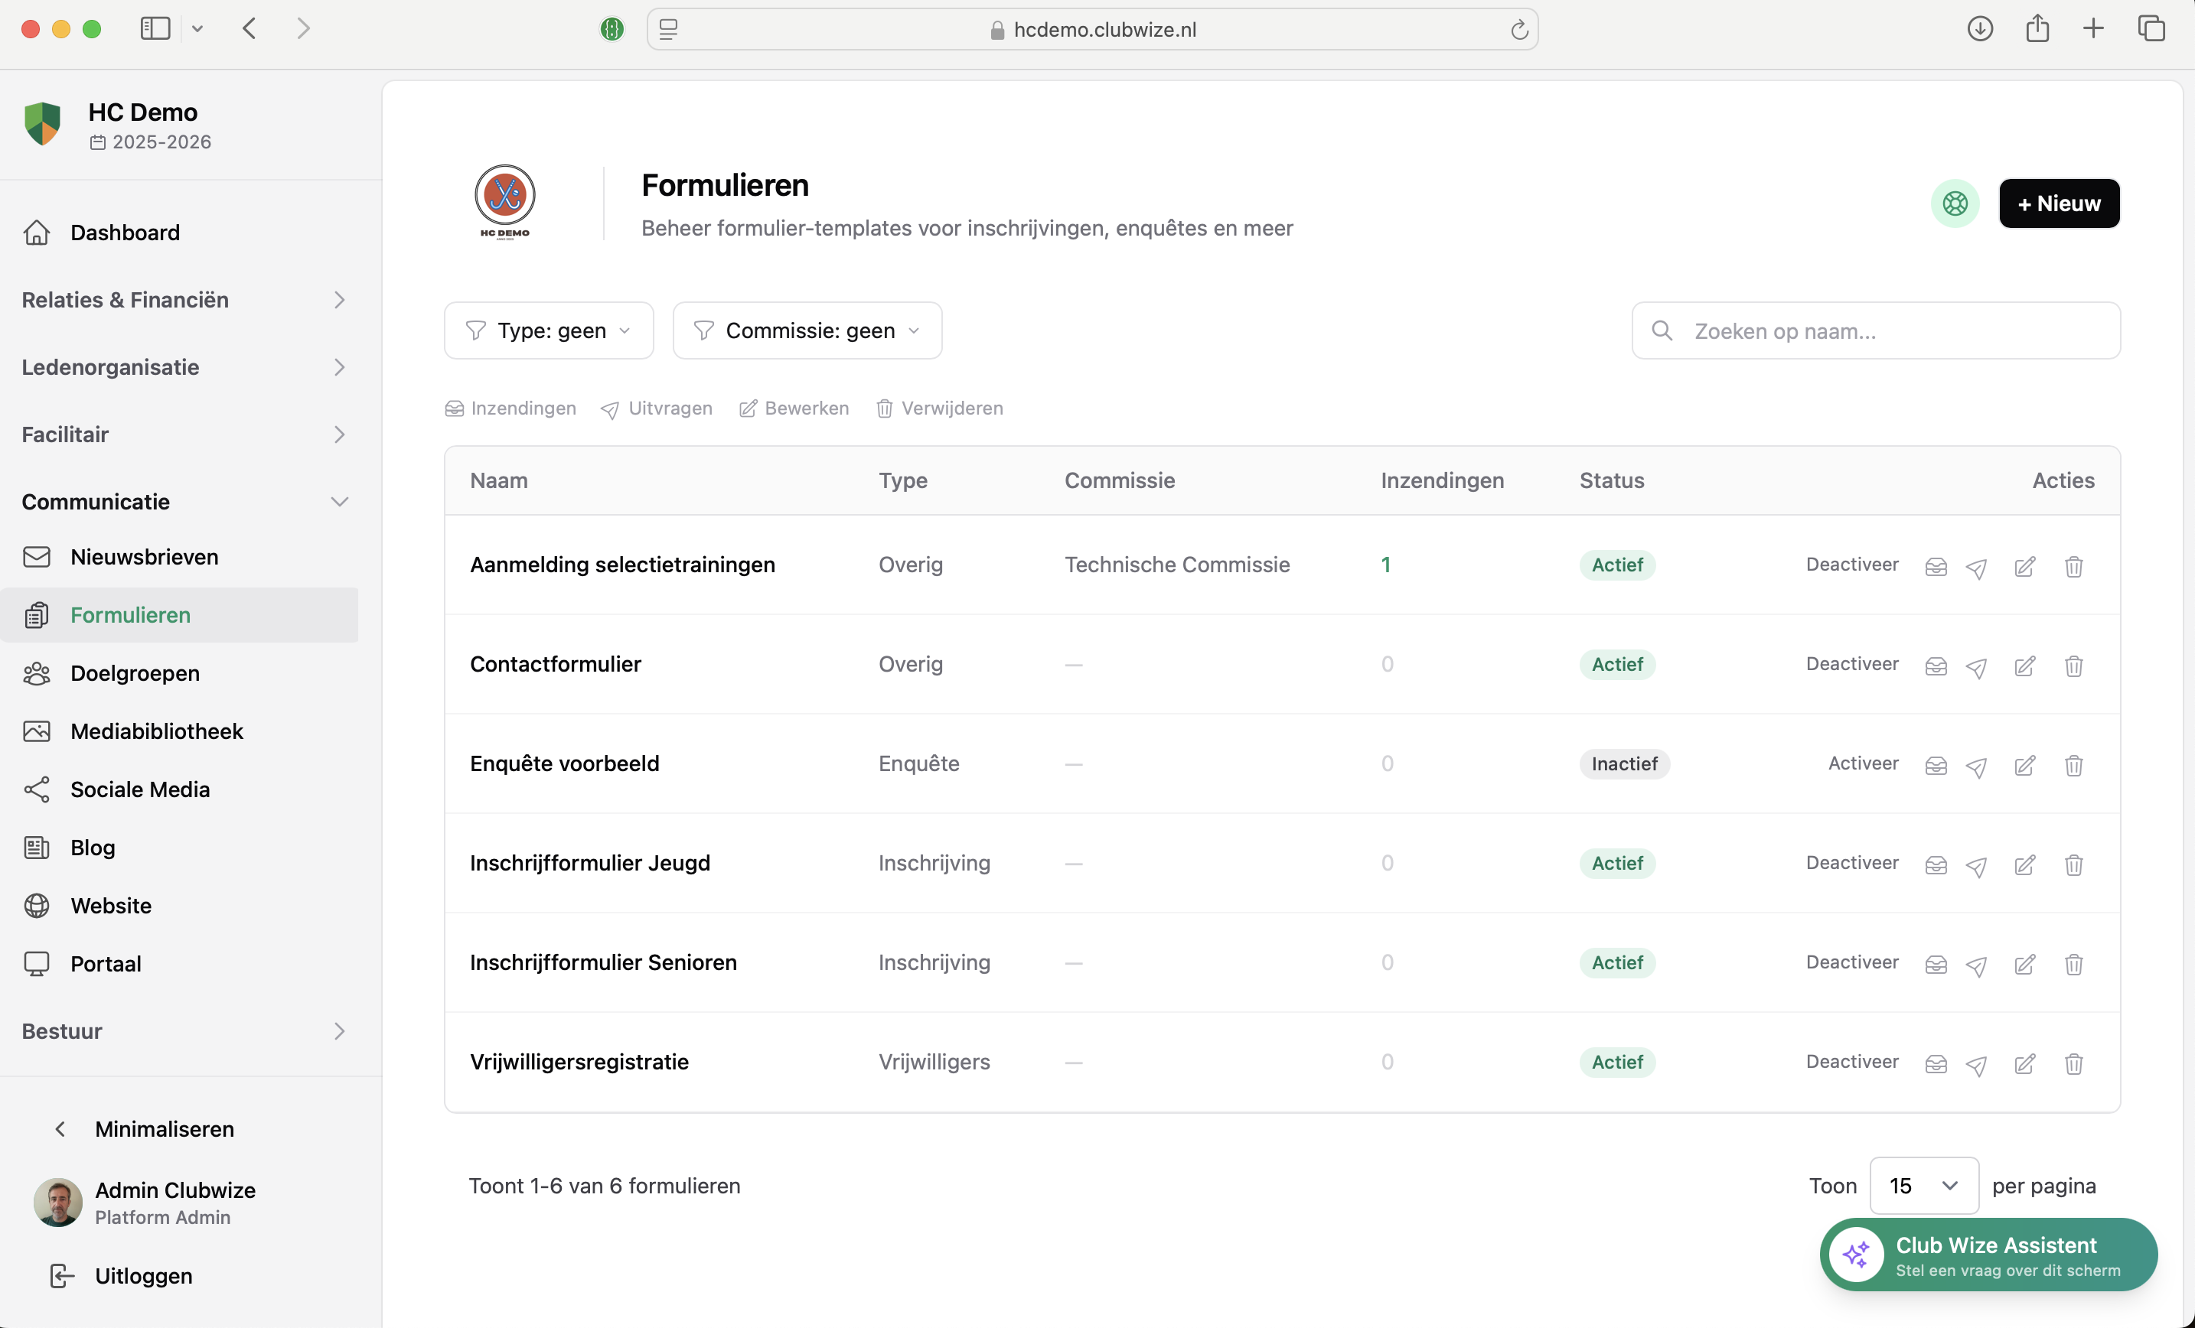Open the Type: geen filter dropdown
Screen dimensions: 2195x1328
[x=548, y=330]
